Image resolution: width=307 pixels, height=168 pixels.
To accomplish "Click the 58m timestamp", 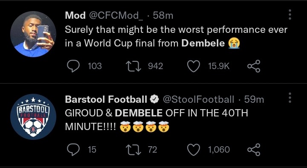I will click(x=163, y=15).
